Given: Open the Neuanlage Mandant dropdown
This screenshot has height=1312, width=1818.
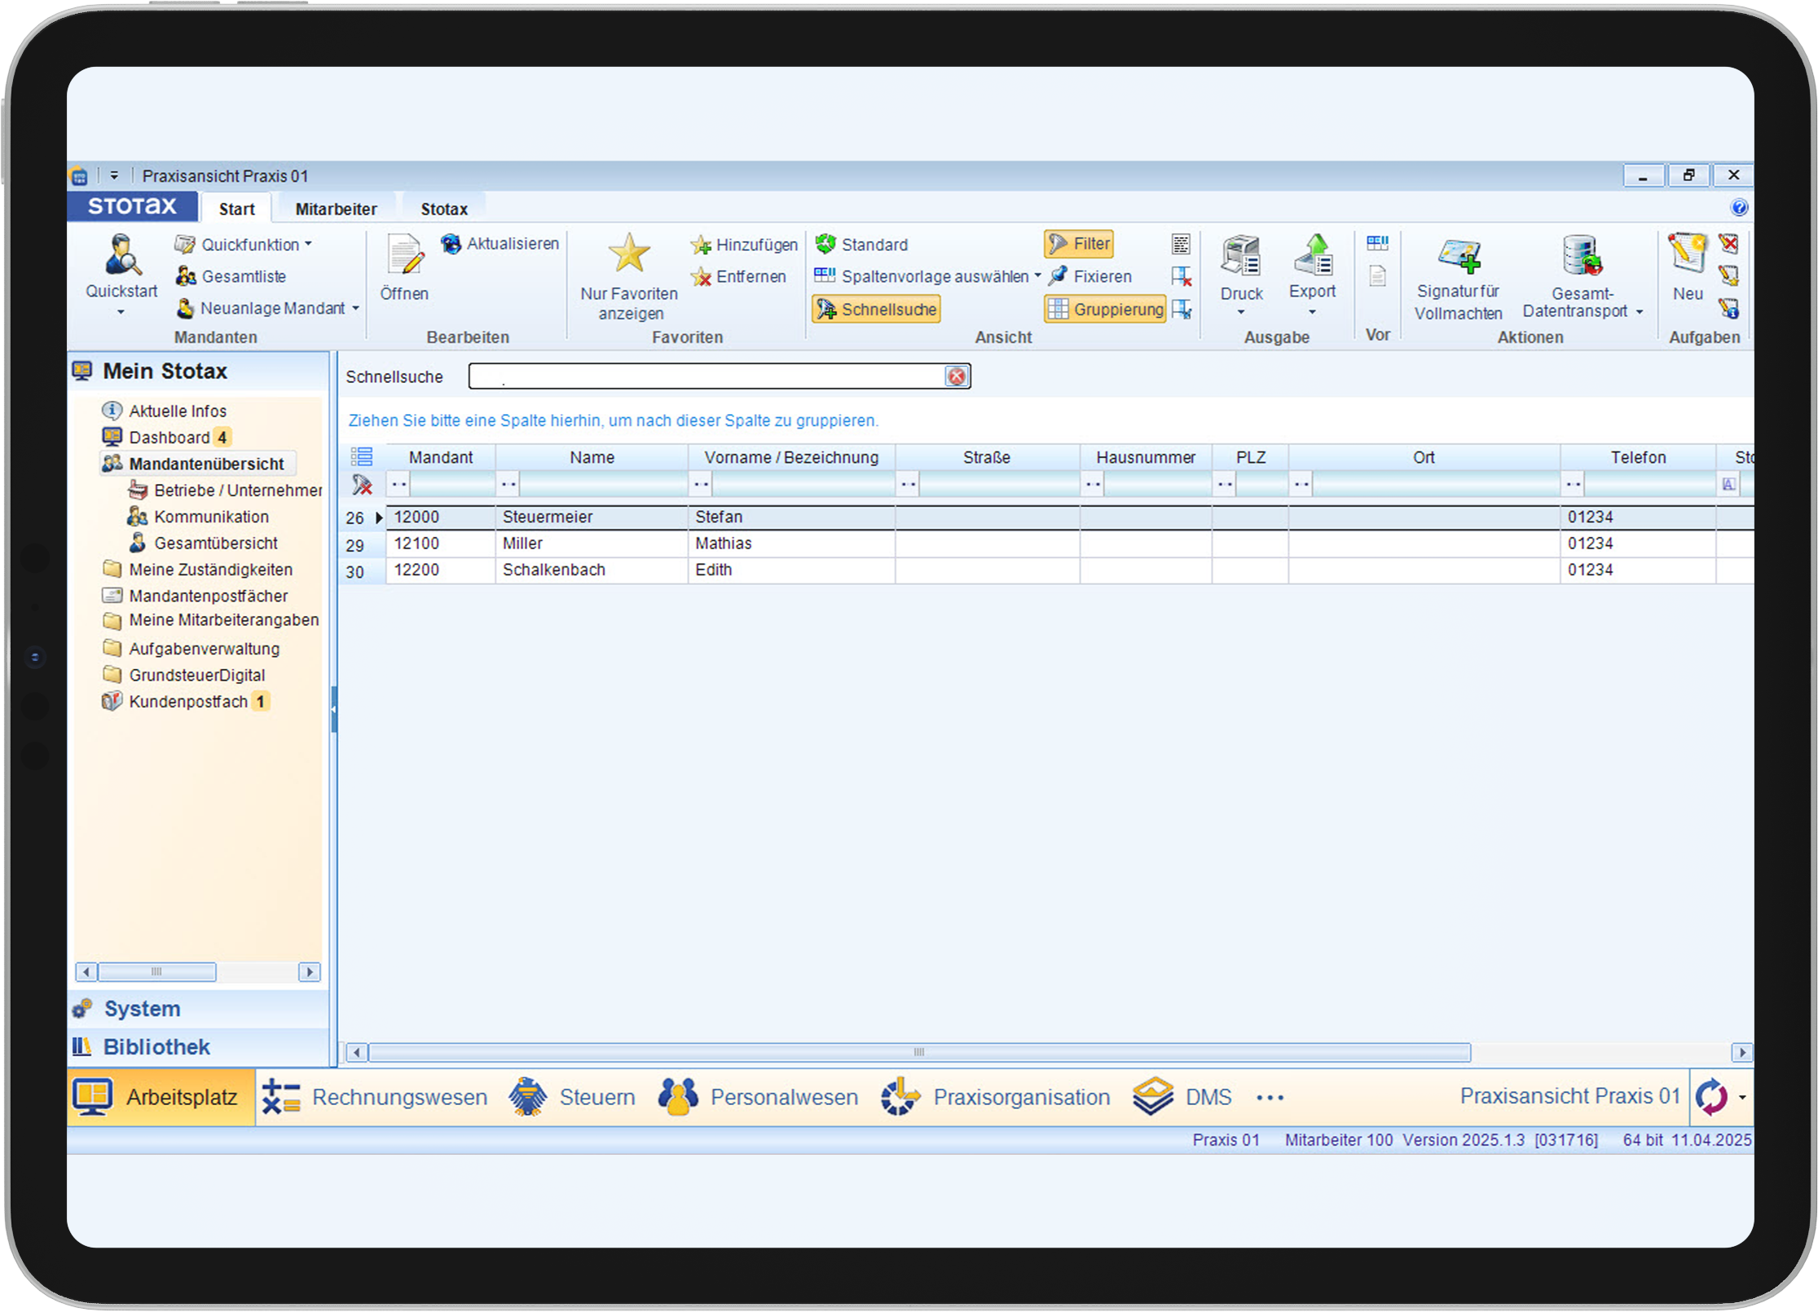Looking at the screenshot, I should (x=267, y=309).
